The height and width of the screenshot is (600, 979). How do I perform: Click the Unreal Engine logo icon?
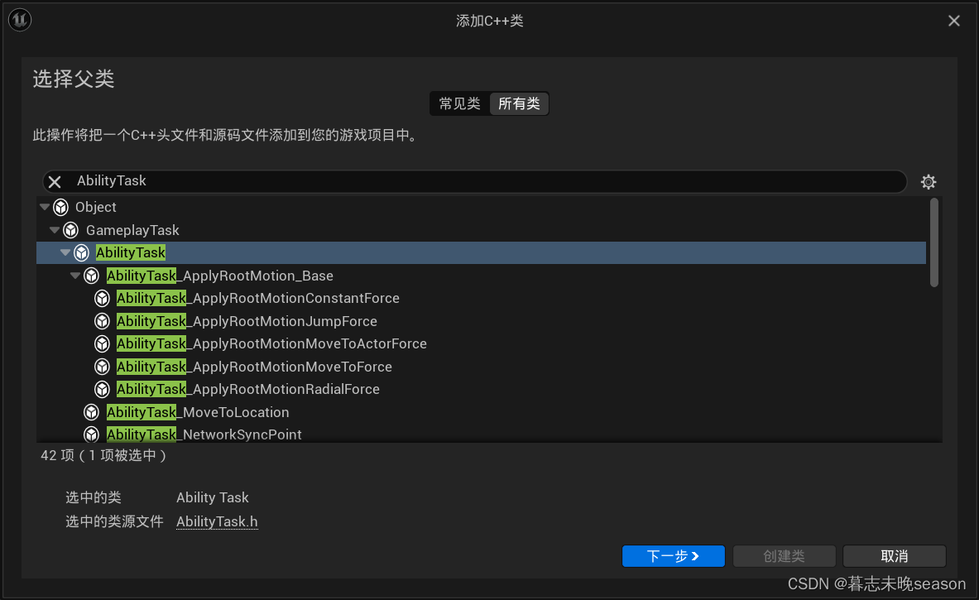point(20,20)
